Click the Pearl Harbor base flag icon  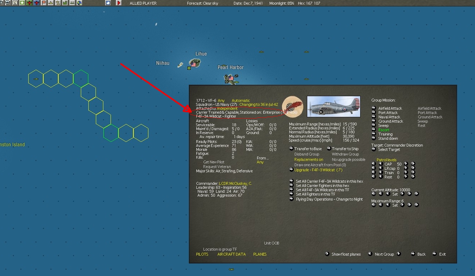[x=231, y=78]
